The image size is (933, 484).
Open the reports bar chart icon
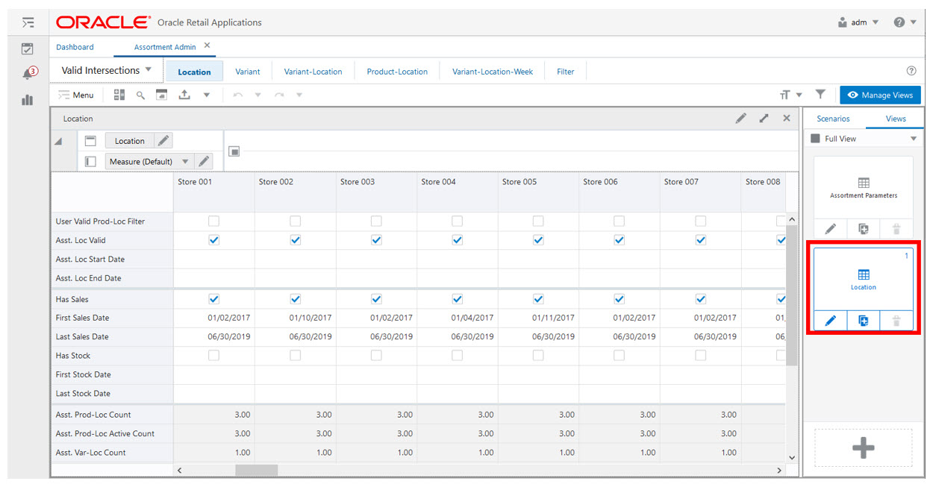(28, 99)
